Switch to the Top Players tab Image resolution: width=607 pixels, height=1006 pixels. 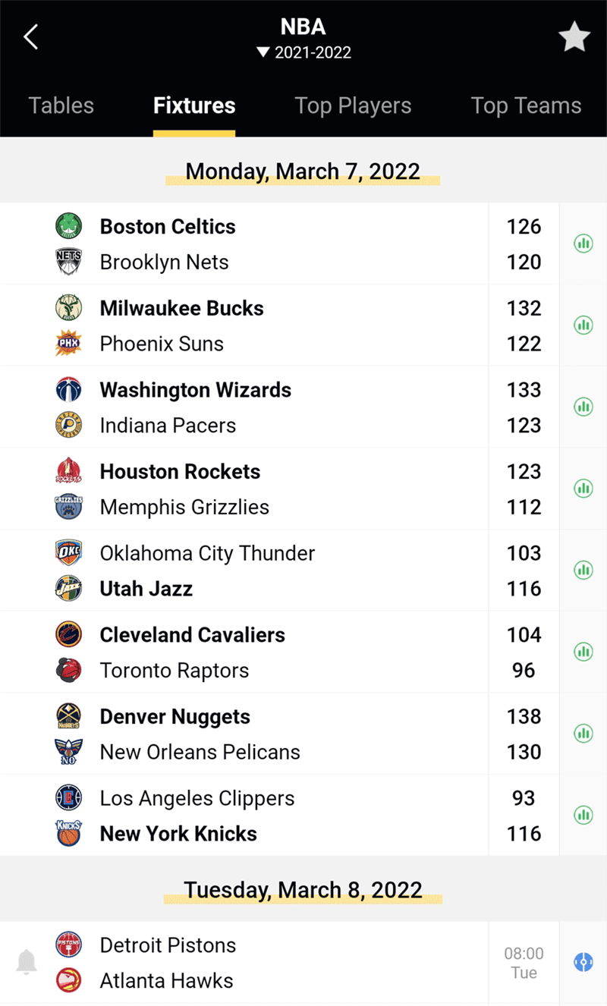tap(353, 105)
